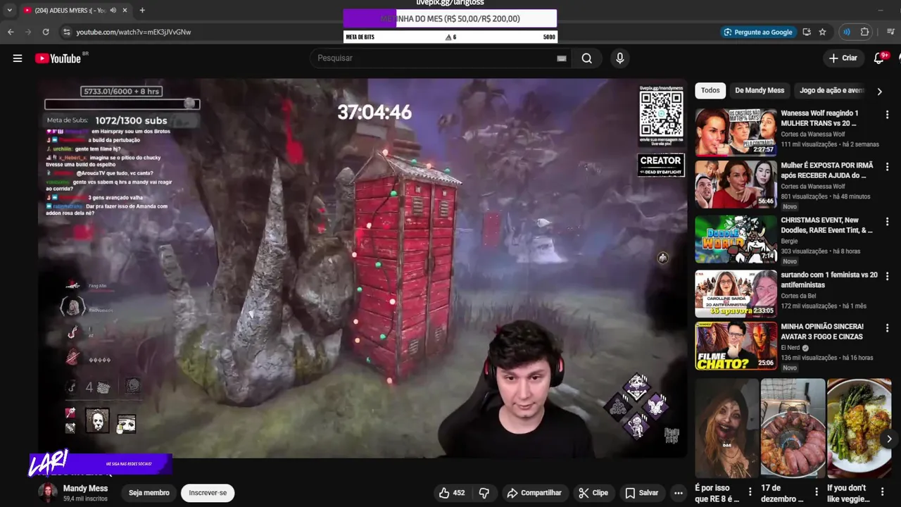Like the video with thumbs up
Image resolution: width=901 pixels, height=507 pixels.
[451, 493]
